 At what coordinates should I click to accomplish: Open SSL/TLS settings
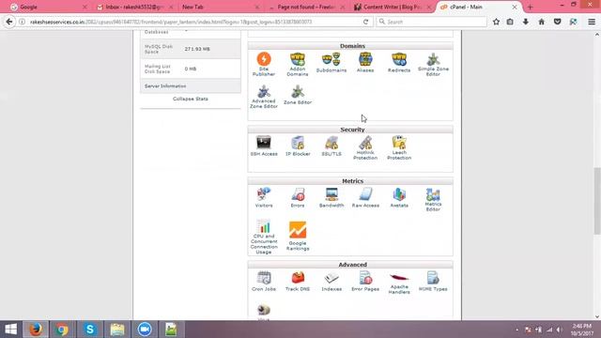331,146
